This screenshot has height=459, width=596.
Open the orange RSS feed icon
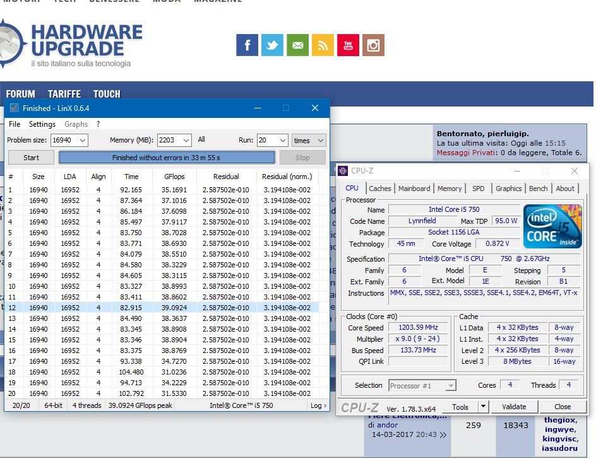(323, 45)
